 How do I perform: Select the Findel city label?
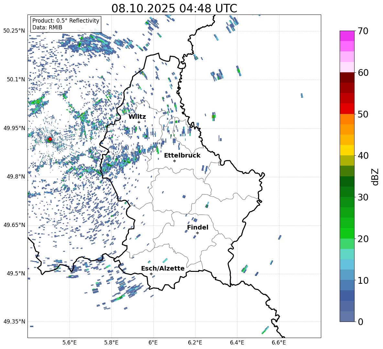pyautogui.click(x=198, y=228)
